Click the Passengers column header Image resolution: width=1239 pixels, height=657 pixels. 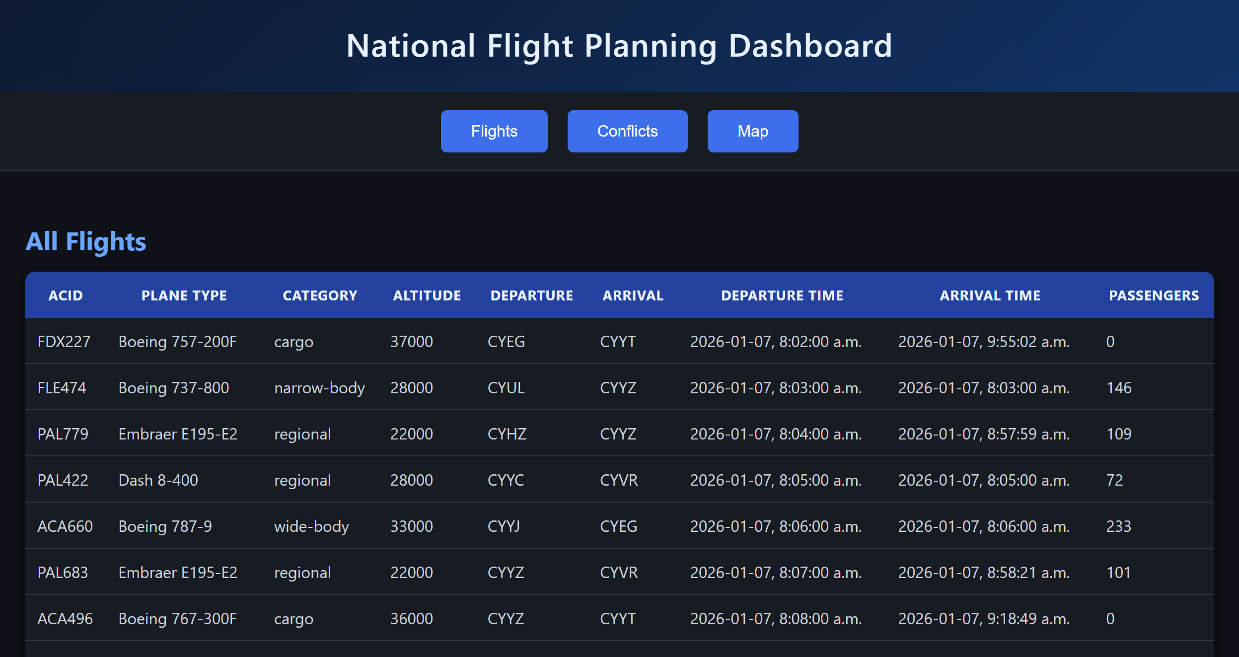pyautogui.click(x=1154, y=295)
